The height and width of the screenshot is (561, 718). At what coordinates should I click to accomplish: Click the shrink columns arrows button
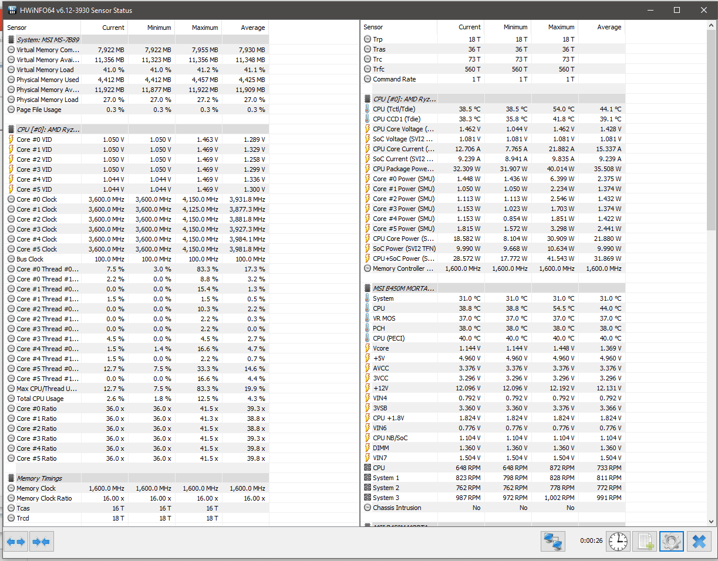[41, 542]
